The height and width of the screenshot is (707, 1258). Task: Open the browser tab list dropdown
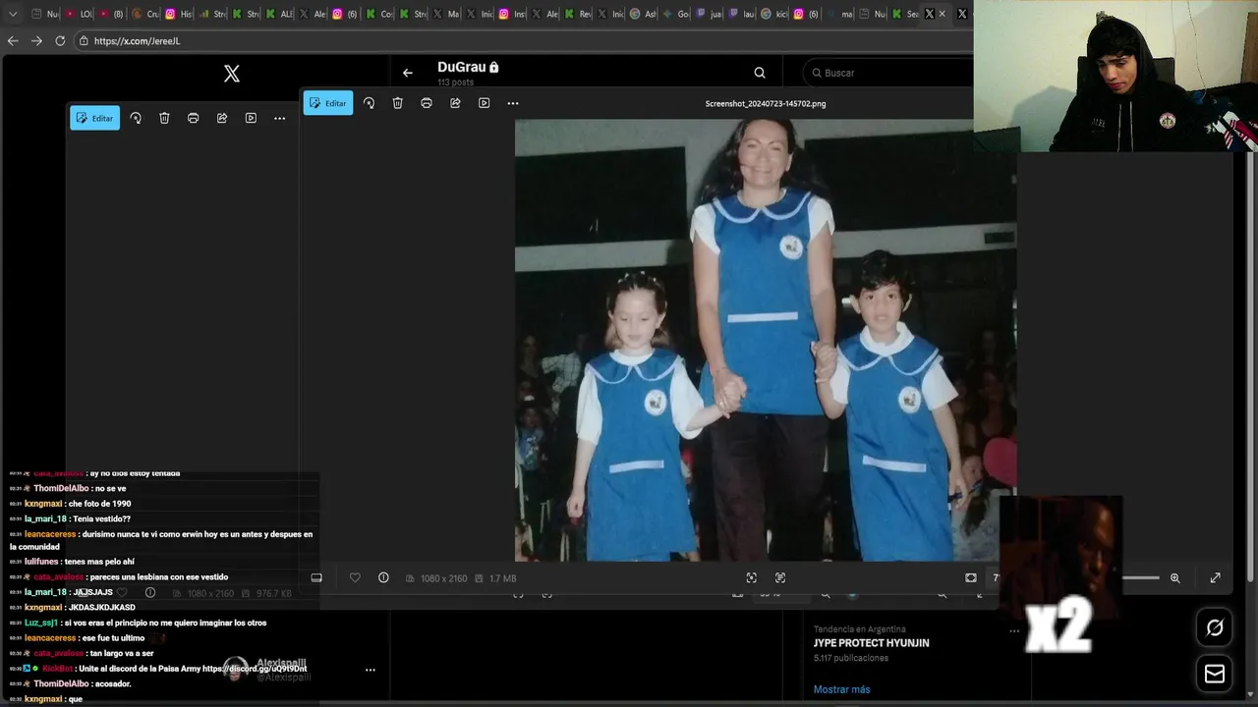pos(13,14)
